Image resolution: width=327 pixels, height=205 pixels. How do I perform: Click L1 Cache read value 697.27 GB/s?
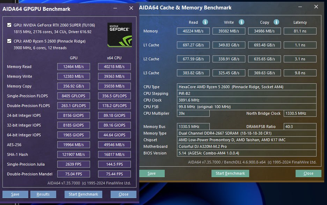(x=193, y=45)
